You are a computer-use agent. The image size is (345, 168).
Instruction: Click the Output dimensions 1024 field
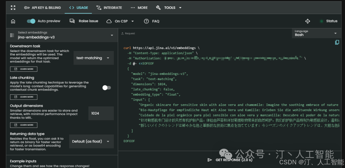101,113
